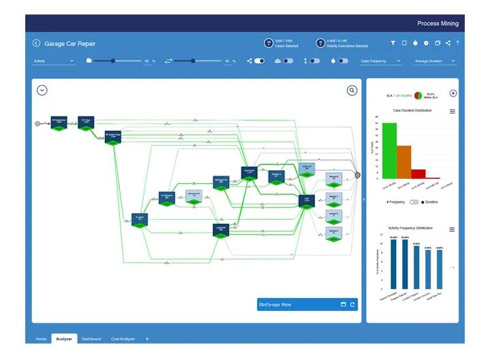Open the Activity Frequency Distribution chart menu
This screenshot has width=490, height=358.
pyautogui.click(x=452, y=229)
